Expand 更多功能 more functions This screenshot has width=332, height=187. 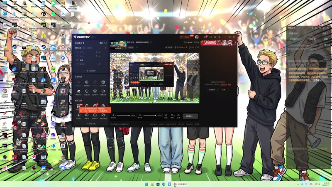click(x=91, y=123)
